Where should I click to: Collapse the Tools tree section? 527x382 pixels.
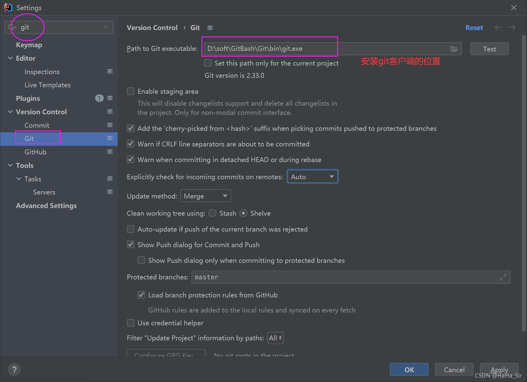[10, 165]
